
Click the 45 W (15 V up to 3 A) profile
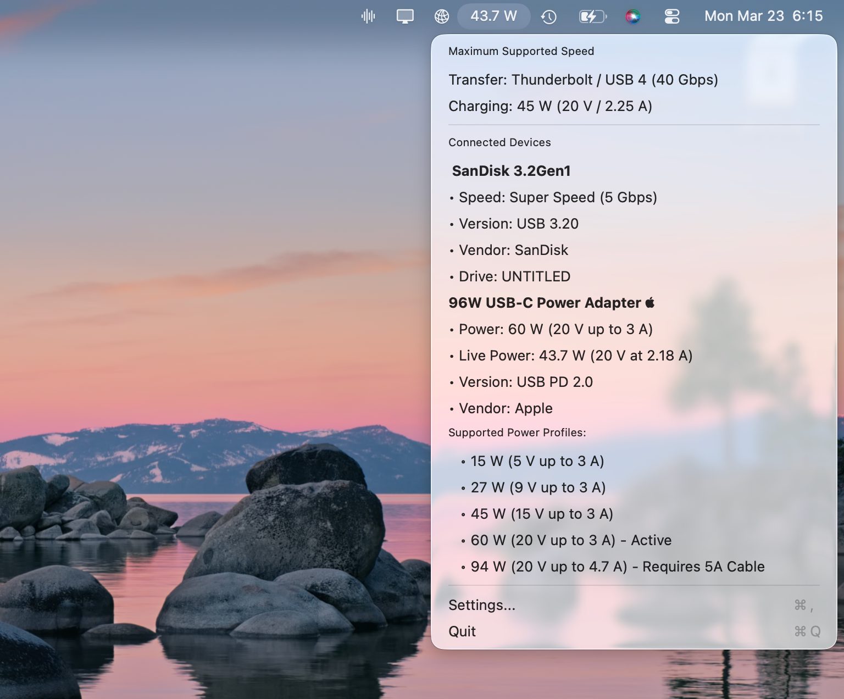(537, 514)
